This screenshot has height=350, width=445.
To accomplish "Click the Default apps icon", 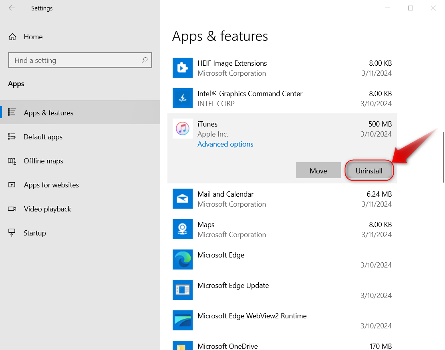I will (x=12, y=137).
